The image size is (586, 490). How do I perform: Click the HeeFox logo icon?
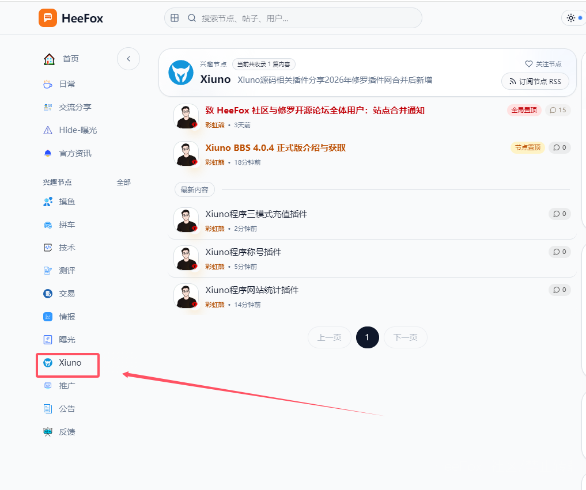coord(48,18)
